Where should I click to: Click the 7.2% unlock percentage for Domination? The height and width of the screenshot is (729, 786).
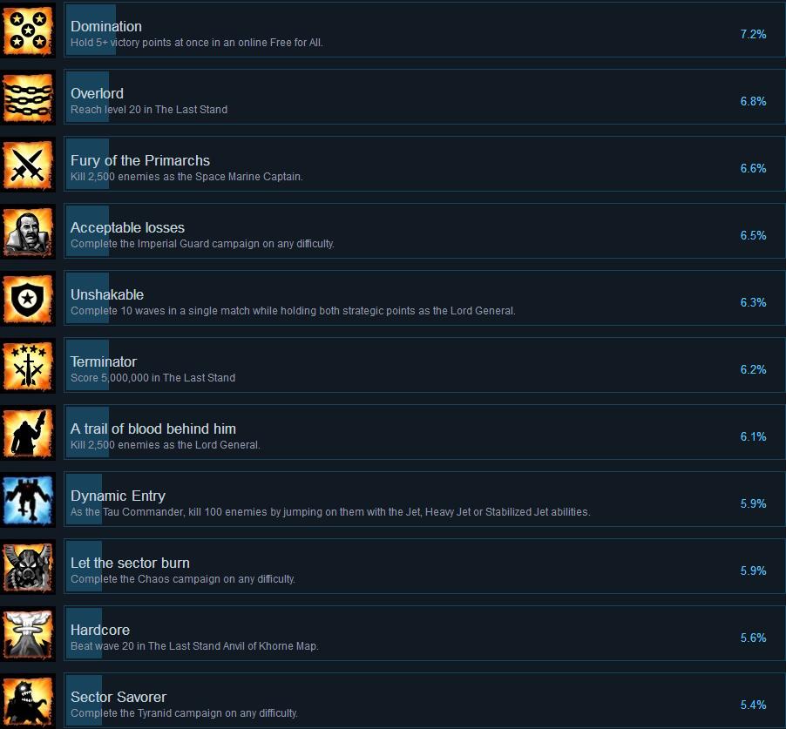tap(753, 34)
